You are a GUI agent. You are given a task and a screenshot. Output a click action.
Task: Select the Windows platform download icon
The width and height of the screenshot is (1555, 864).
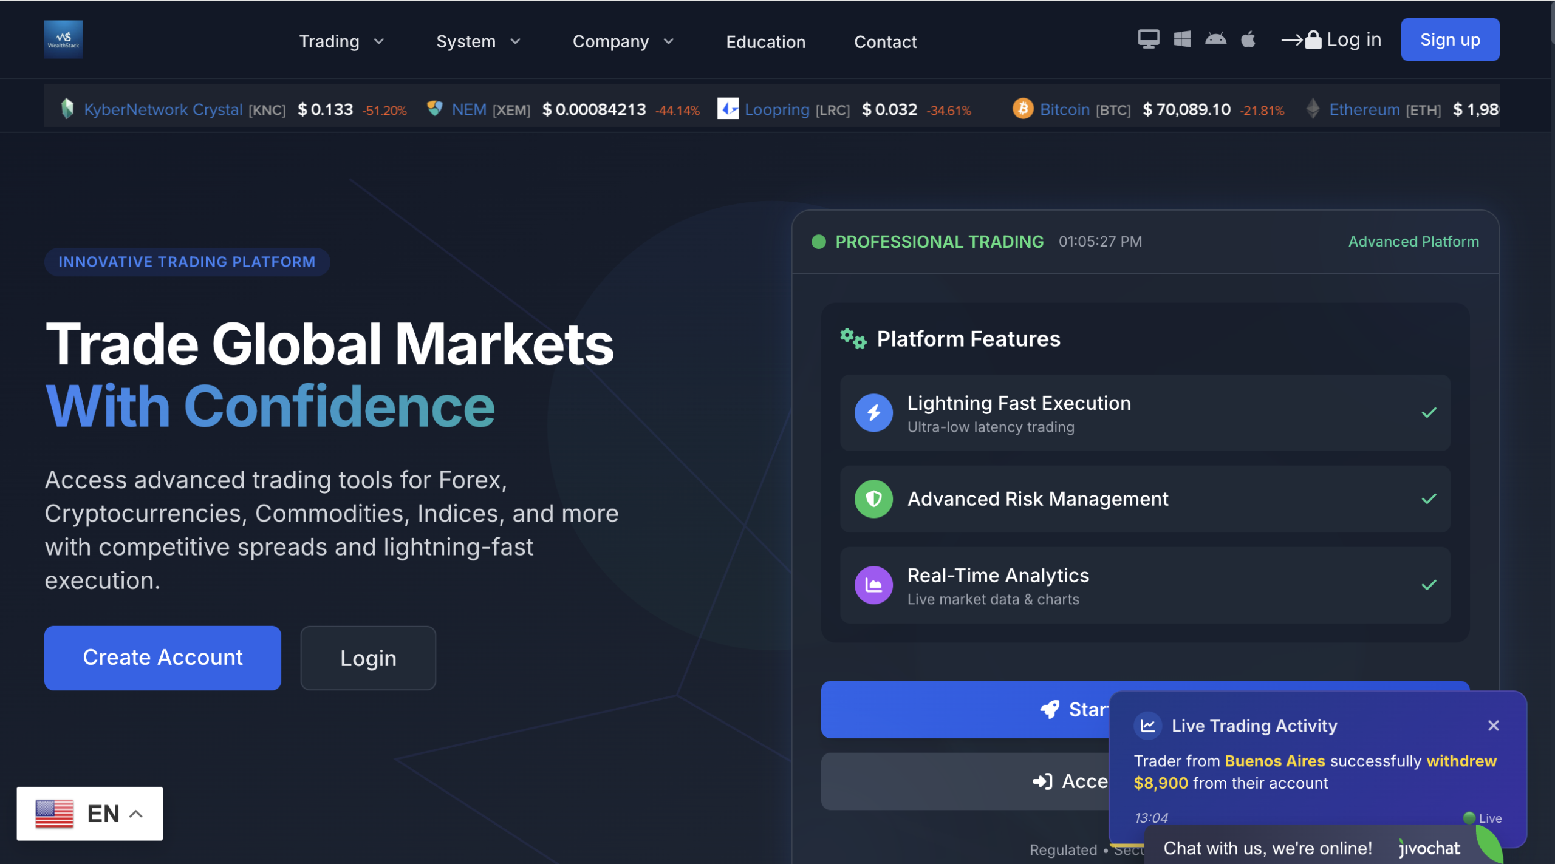[x=1182, y=39]
